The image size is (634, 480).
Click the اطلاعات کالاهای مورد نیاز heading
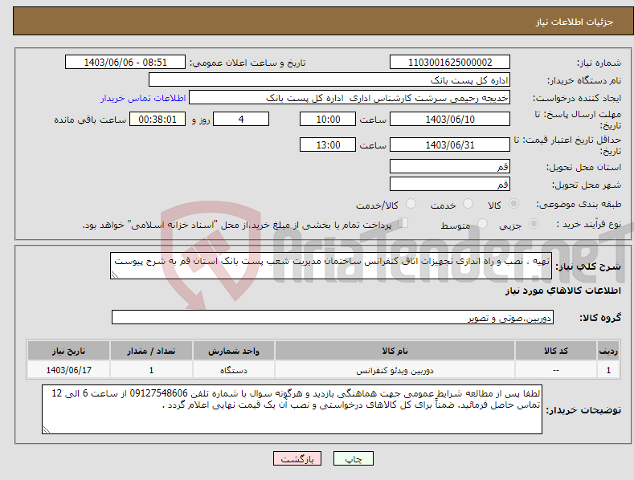(x=562, y=291)
